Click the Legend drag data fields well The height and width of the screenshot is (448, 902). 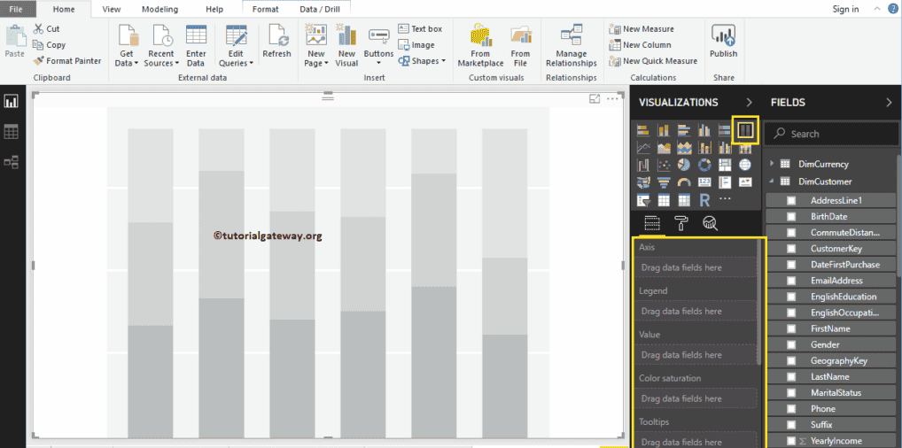(x=696, y=311)
